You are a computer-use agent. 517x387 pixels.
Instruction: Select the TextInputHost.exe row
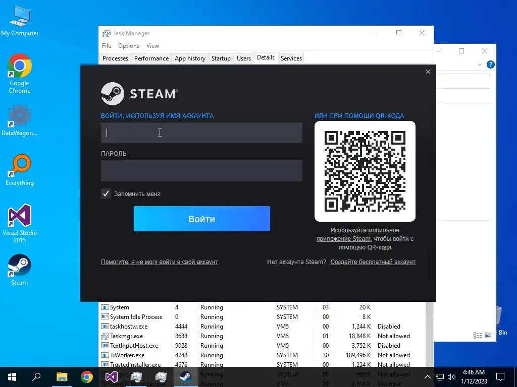tap(262, 345)
